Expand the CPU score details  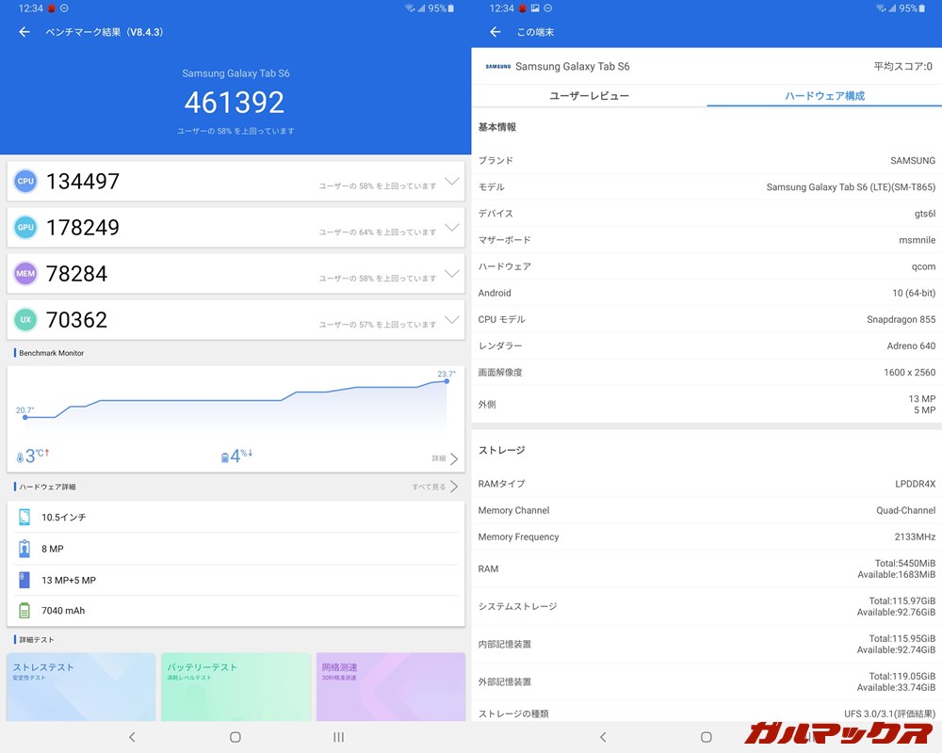click(451, 181)
